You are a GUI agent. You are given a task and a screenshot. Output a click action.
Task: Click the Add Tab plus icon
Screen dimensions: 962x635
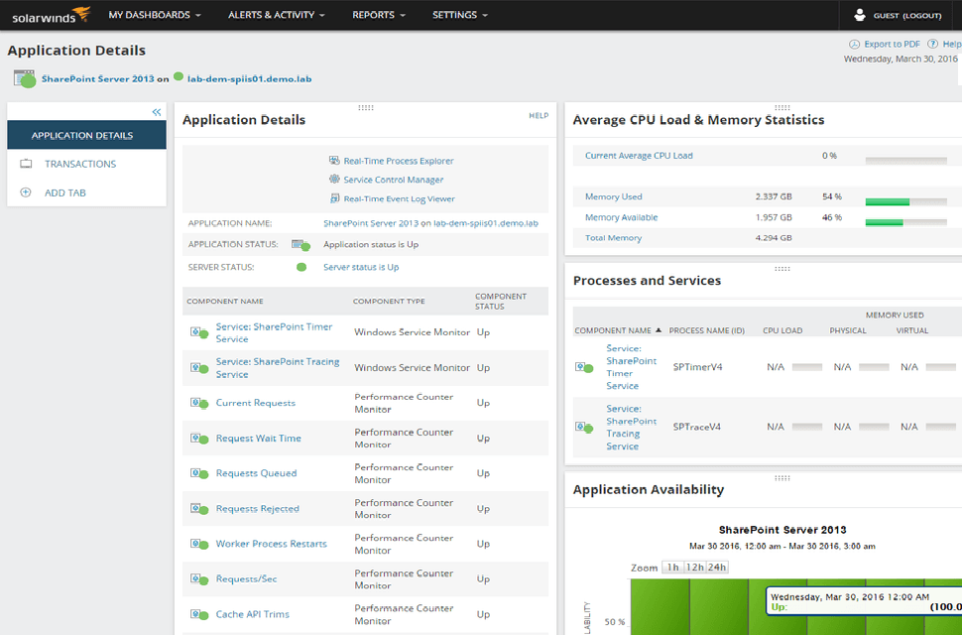26,192
